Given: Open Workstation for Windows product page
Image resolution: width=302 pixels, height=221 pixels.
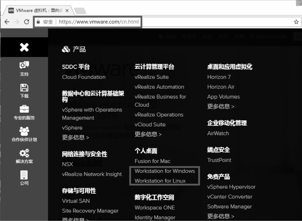Looking at the screenshot, I should (x=165, y=171).
